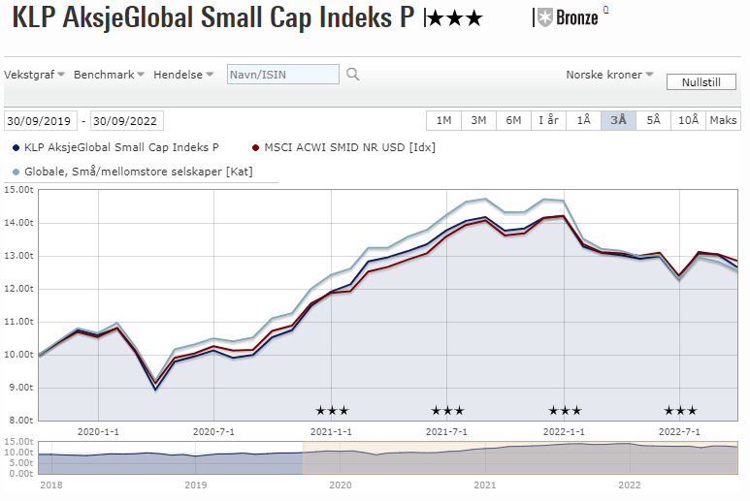Viewport: 750px width, 501px height.
Task: Click the 2020-7-1 axis label
Action: coord(213,432)
